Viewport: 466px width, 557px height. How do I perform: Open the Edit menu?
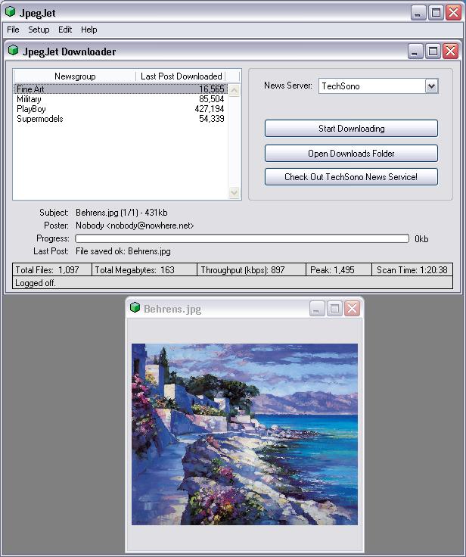[65, 30]
